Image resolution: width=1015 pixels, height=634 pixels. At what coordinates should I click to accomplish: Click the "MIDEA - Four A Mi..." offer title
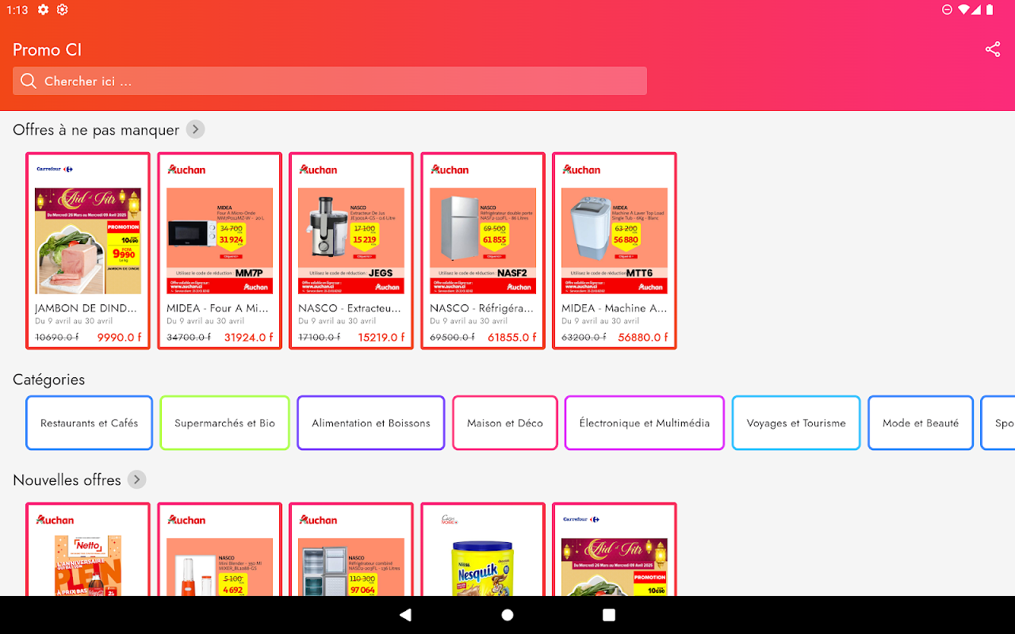click(217, 308)
